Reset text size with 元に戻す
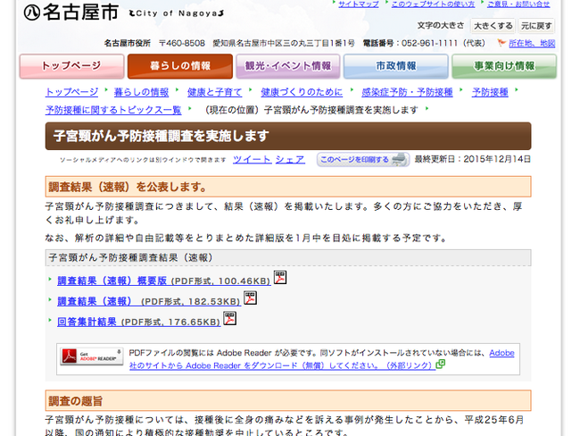Viewport: 580px width, 436px height. point(537,26)
